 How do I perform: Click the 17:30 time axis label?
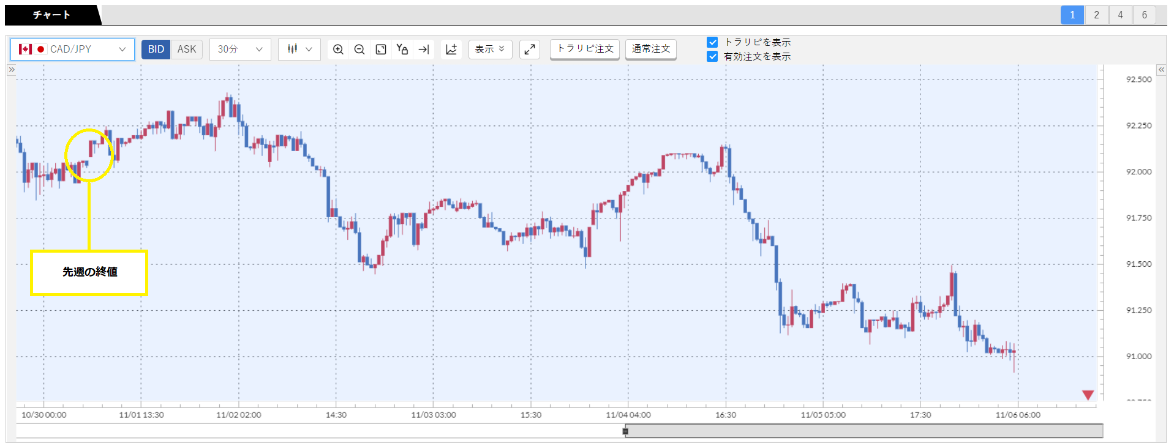(920, 415)
